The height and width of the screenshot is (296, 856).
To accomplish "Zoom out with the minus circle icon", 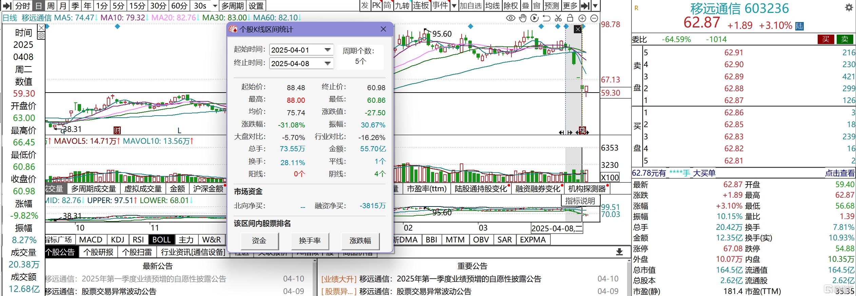I will pyautogui.click(x=594, y=19).
